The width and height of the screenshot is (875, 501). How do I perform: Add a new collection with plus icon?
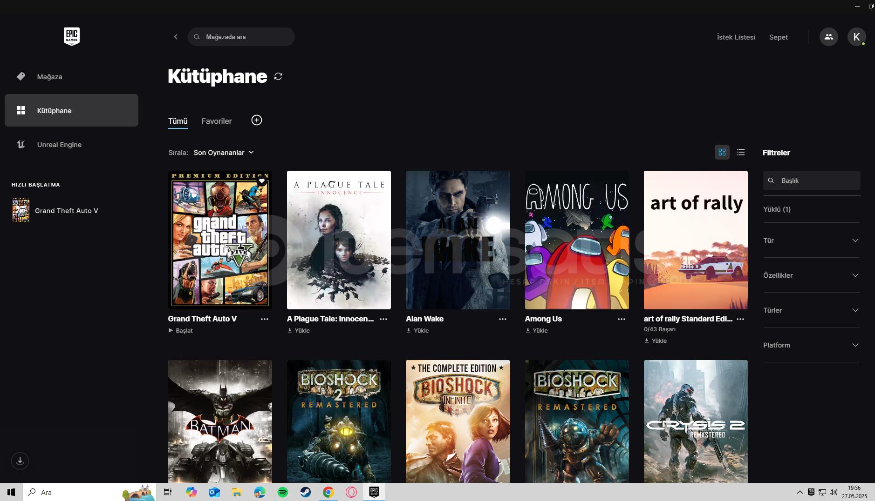(x=256, y=120)
